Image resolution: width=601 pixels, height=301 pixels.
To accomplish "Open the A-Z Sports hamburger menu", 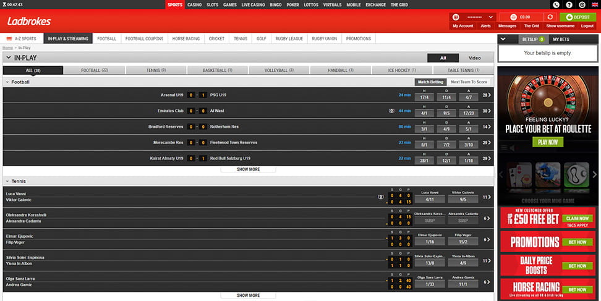I will [x=9, y=39].
